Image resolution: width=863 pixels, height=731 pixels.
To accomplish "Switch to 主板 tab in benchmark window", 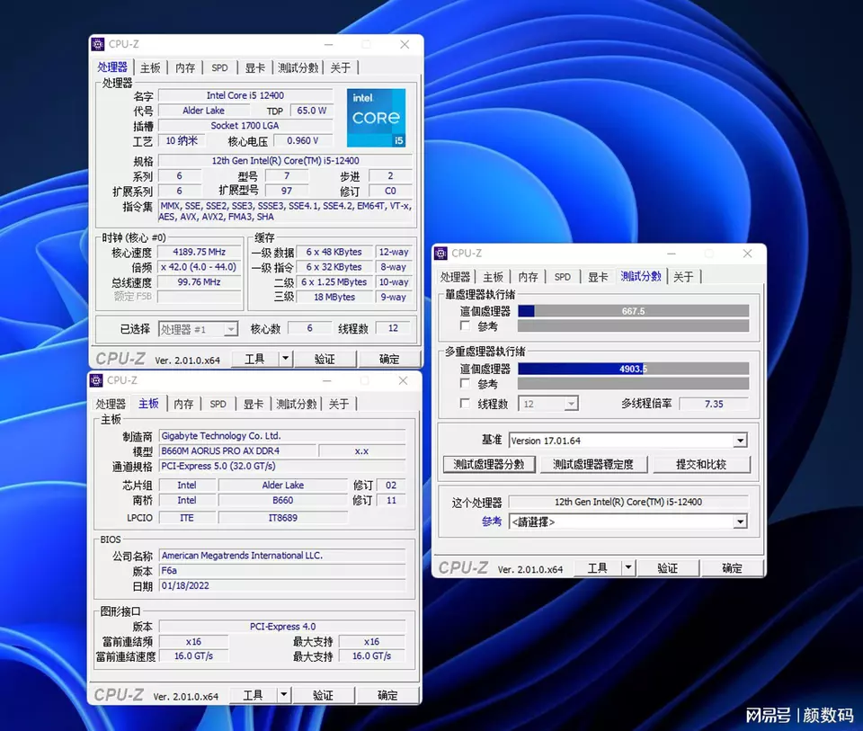I will click(x=493, y=277).
